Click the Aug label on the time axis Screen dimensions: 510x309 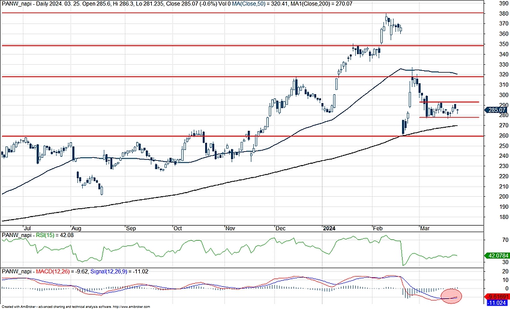pyautogui.click(x=76, y=228)
